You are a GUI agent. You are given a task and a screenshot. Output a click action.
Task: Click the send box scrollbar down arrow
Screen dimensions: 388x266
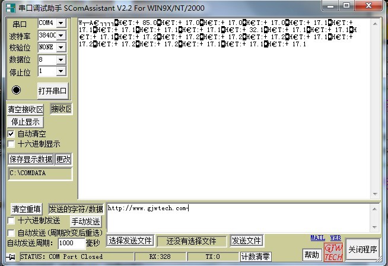pyautogui.click(x=374, y=227)
